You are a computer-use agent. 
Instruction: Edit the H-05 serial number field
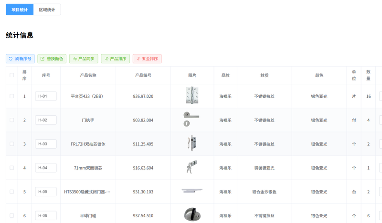(46, 192)
